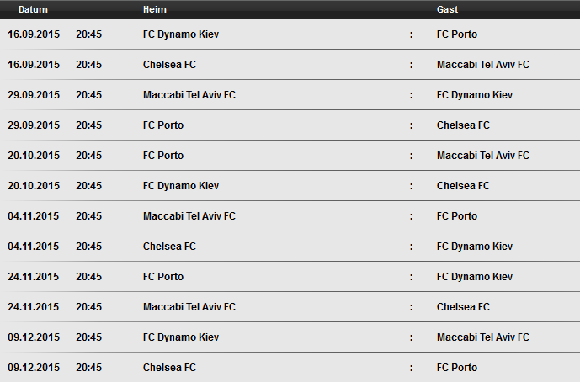Click FC Porto guest on 09.12.2015
The height and width of the screenshot is (382, 580).
click(457, 368)
